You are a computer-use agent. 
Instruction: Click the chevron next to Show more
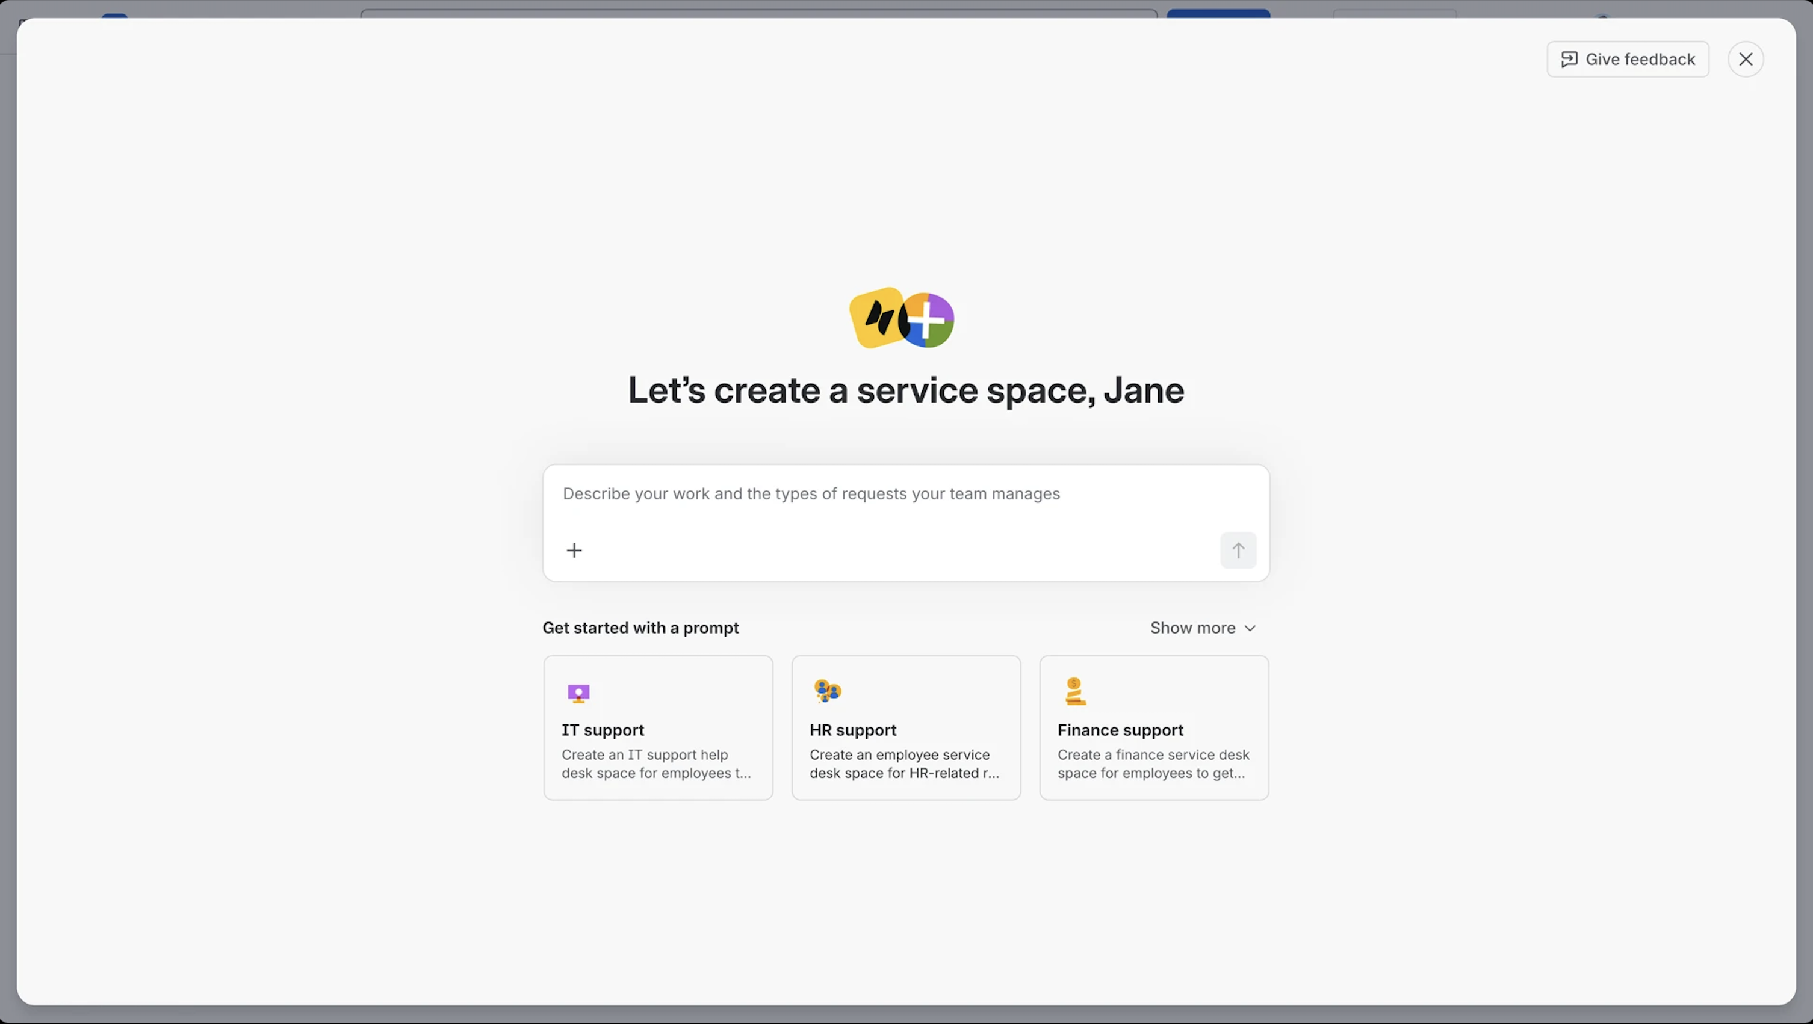tap(1249, 628)
